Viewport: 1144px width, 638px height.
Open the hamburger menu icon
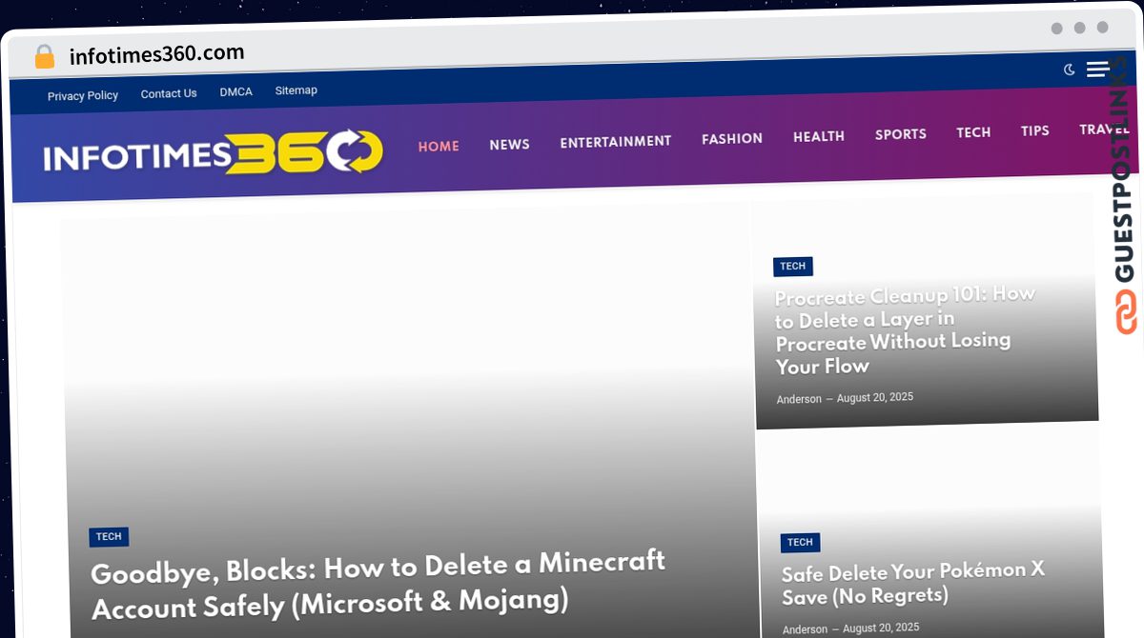1097,69
